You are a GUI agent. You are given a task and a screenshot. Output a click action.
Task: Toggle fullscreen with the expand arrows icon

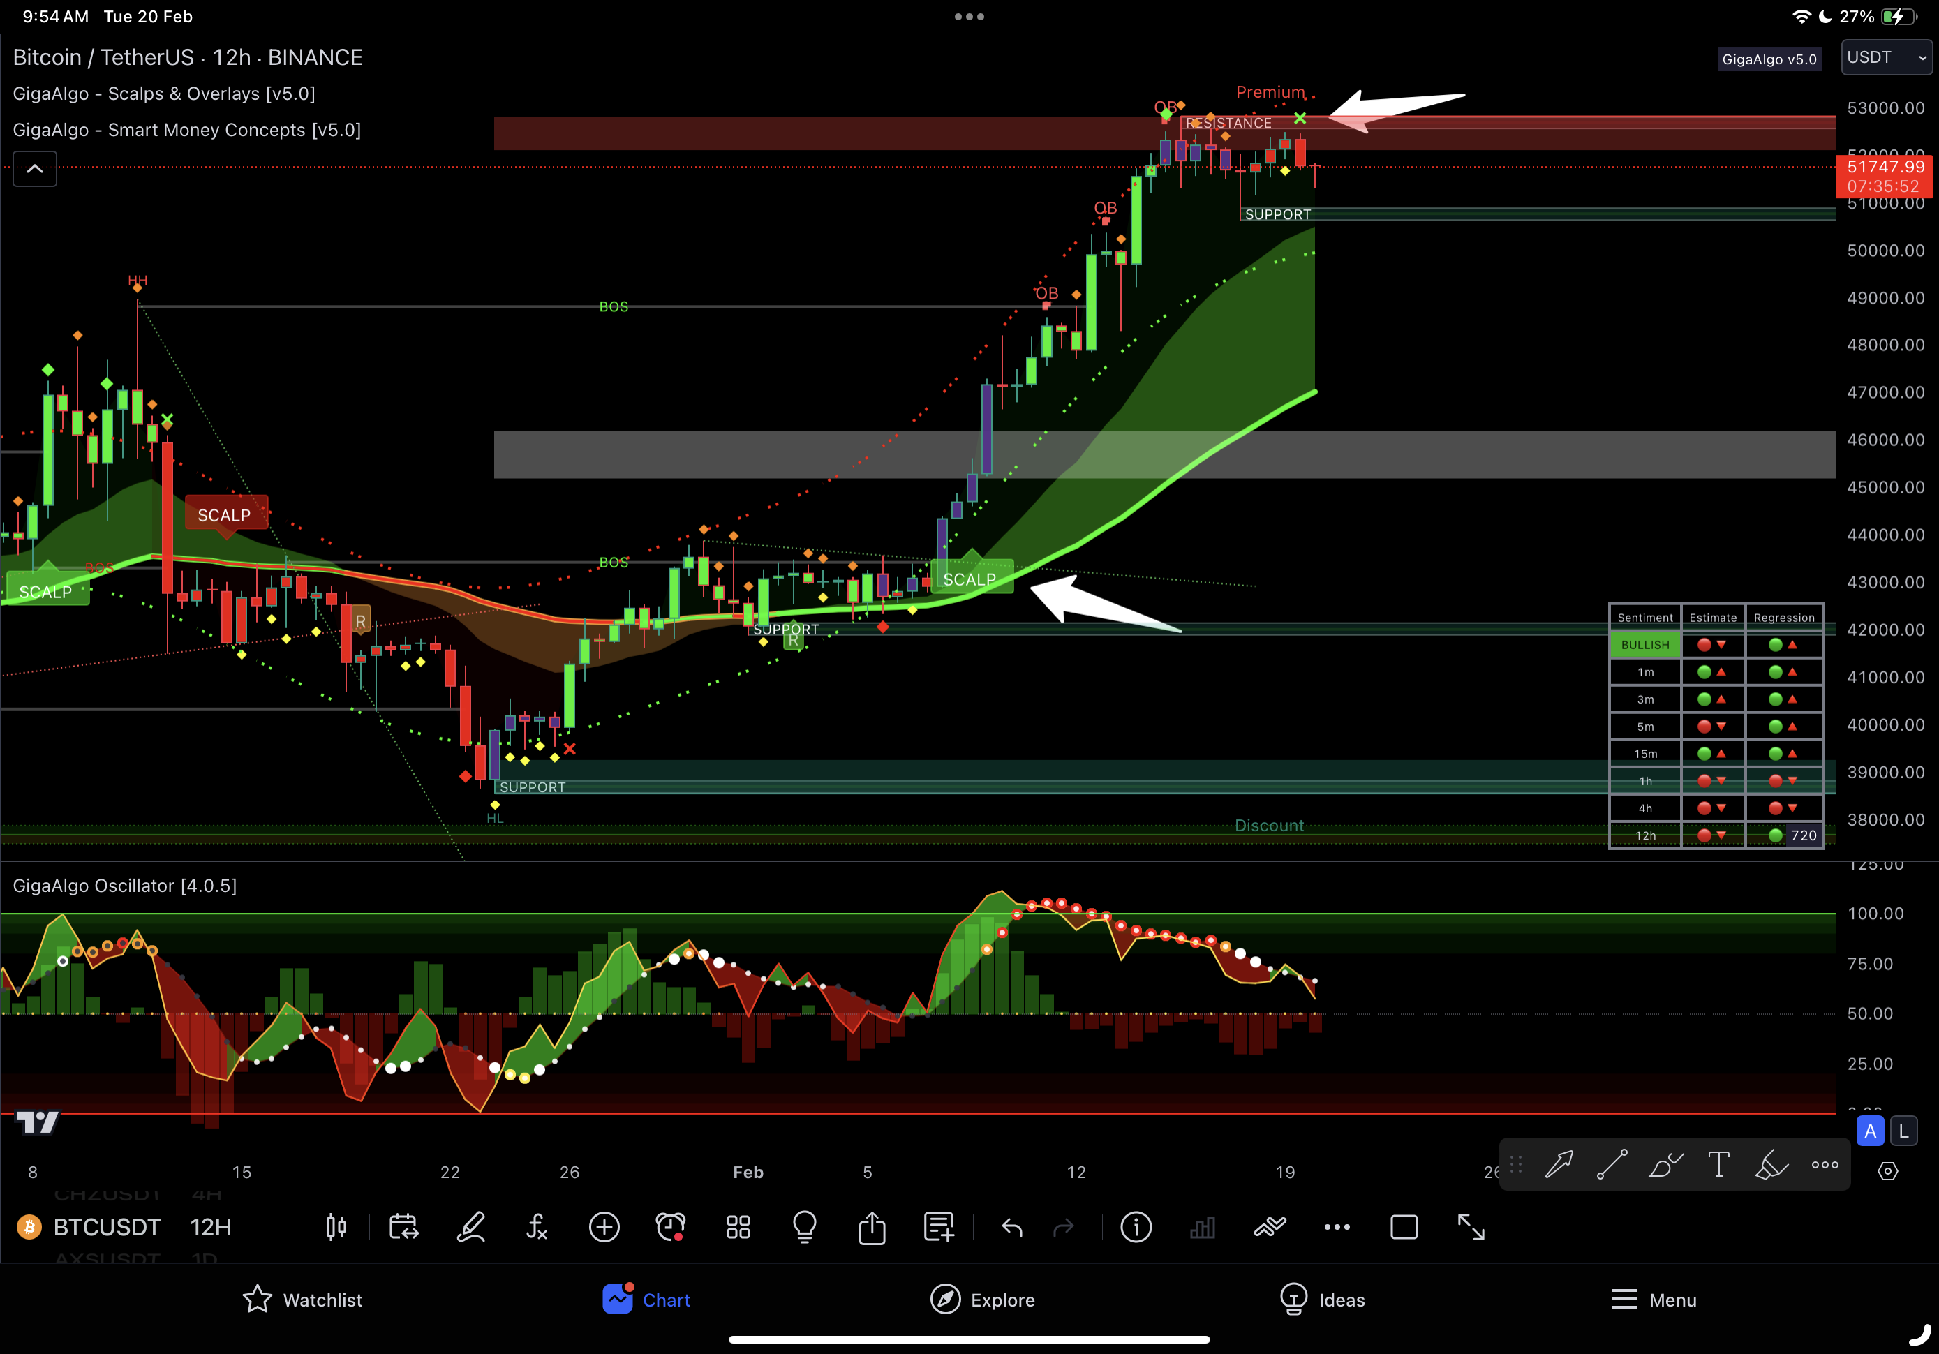1471,1227
